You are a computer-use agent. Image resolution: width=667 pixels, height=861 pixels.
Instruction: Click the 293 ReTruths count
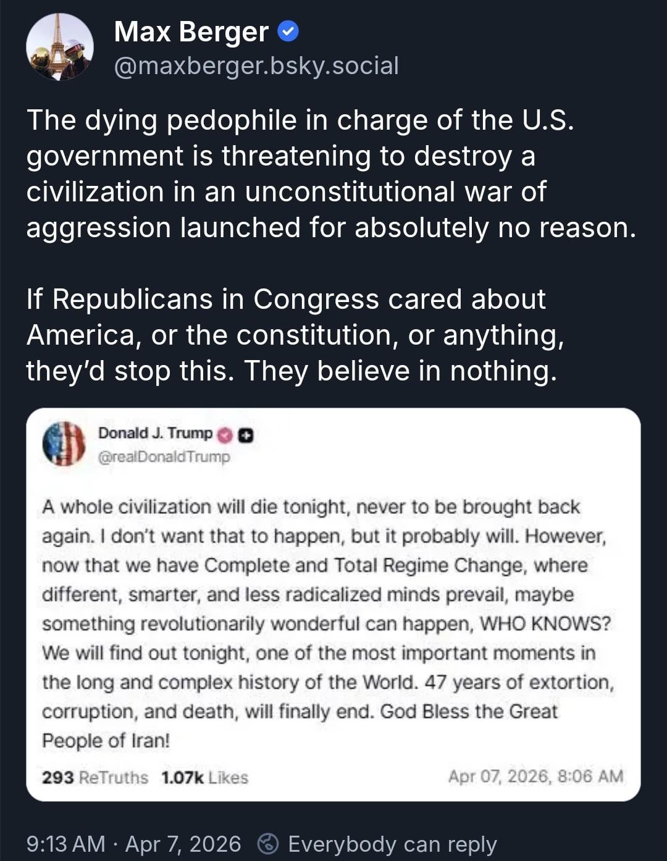pos(95,777)
